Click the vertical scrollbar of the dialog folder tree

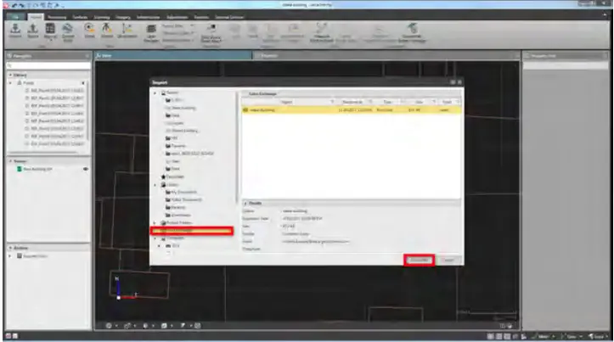pos(237,148)
